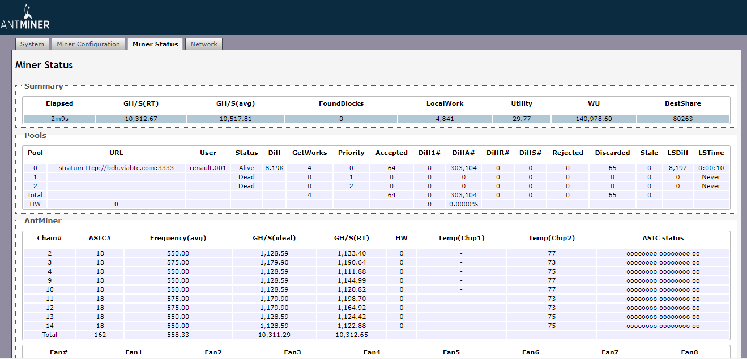Click the Fan8 column header
Screen dimensions: 747x359
[689, 352]
